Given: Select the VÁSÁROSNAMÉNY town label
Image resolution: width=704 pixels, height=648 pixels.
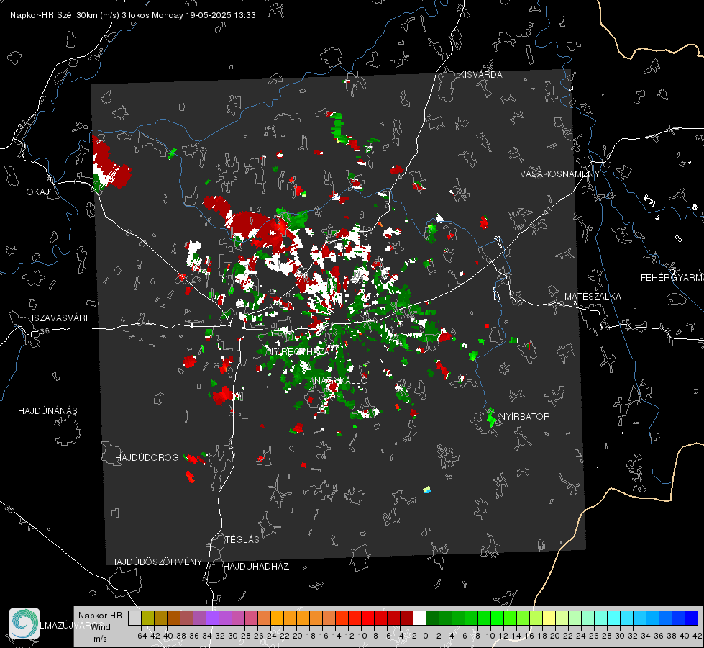Looking at the screenshot, I should (560, 174).
